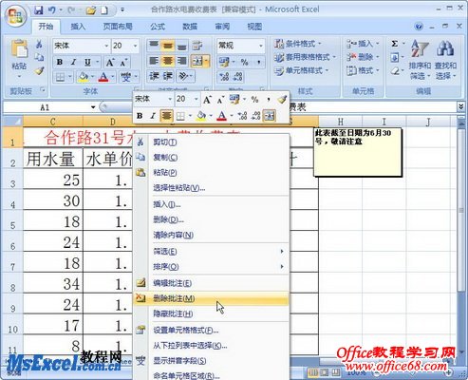Choose 删除批注(M) from context menu
The image size is (468, 380).
coord(212,298)
